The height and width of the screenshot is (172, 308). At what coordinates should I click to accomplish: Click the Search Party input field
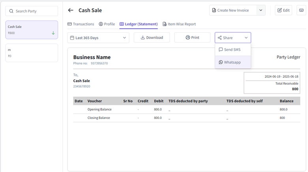[32, 11]
